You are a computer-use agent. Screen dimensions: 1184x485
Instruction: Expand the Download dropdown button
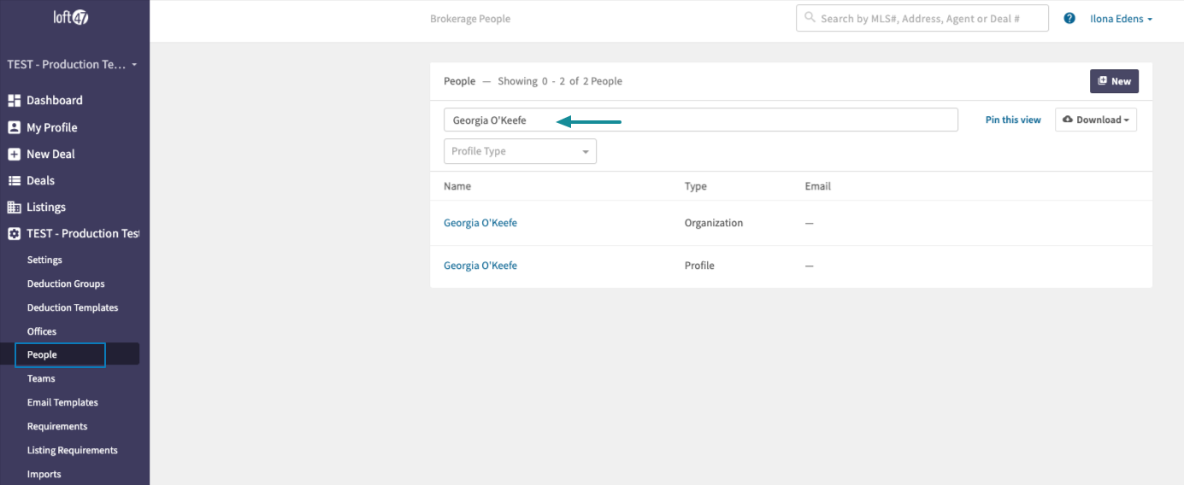[x=1096, y=120]
